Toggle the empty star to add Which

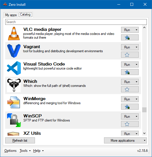[x=130, y=89]
